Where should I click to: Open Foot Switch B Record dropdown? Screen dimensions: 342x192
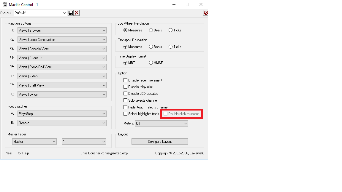104,123
